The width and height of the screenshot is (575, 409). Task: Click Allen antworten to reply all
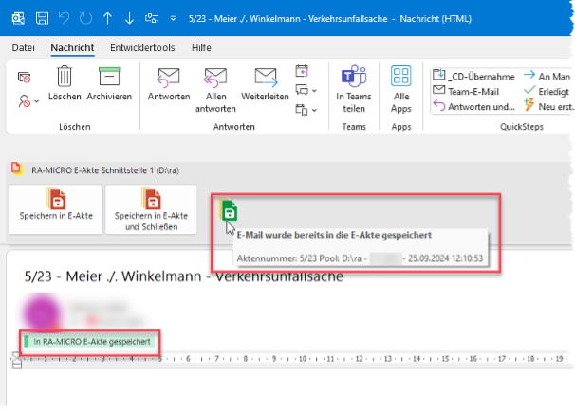[215, 83]
